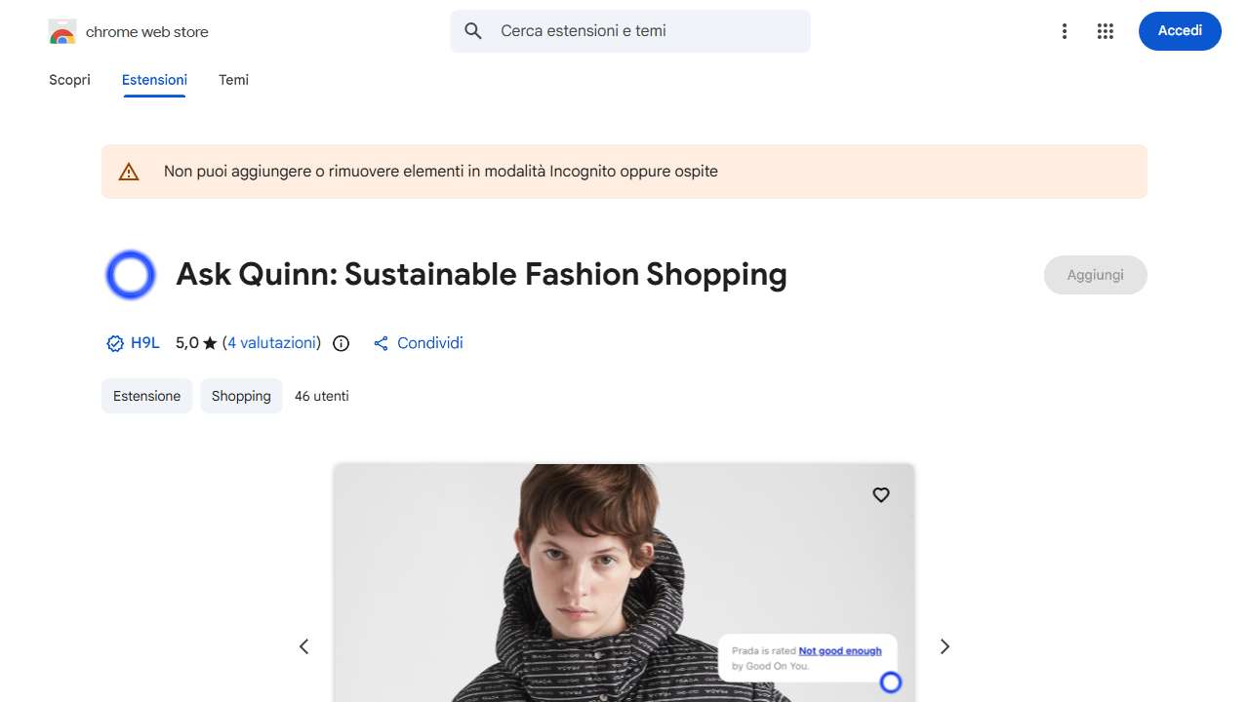Switch to the Scopri tab
The image size is (1249, 702).
69,80
